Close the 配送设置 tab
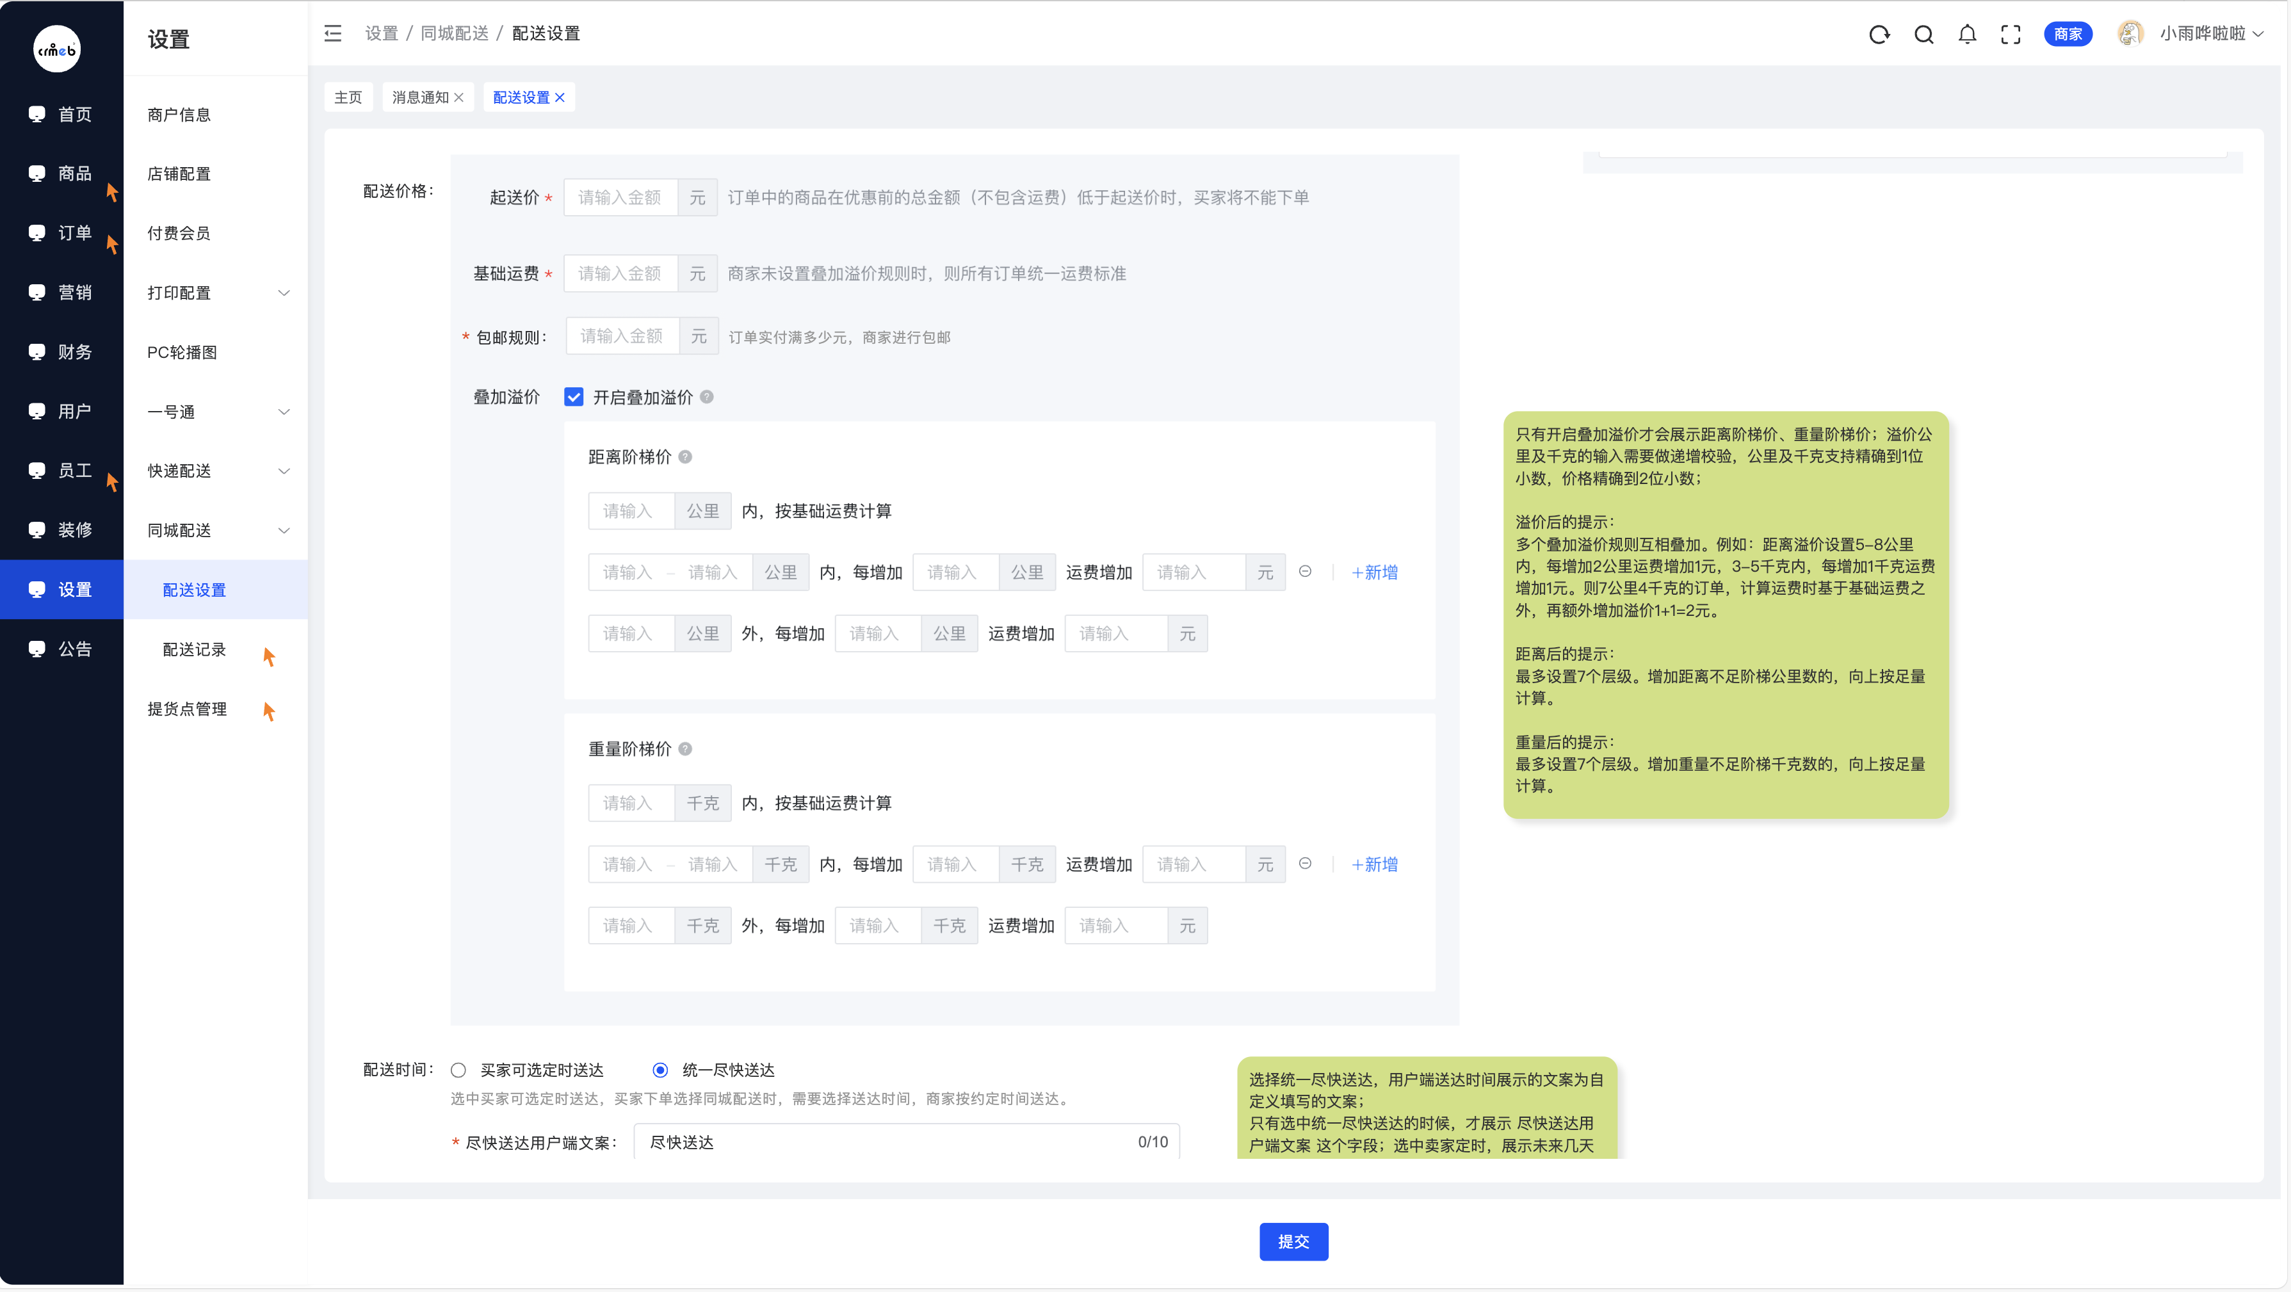The width and height of the screenshot is (2291, 1292). [x=560, y=98]
